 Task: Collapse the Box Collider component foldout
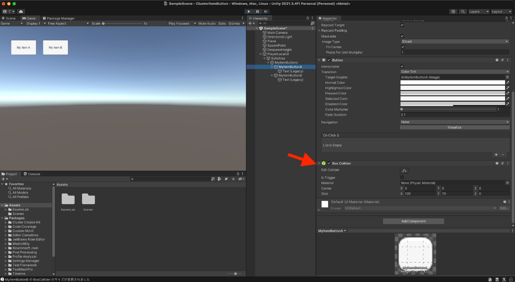click(x=319, y=163)
